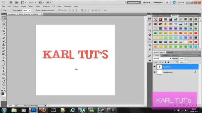
Task: Open the blend mode Normal dropdown
Action: pyautogui.click(x=162, y=59)
